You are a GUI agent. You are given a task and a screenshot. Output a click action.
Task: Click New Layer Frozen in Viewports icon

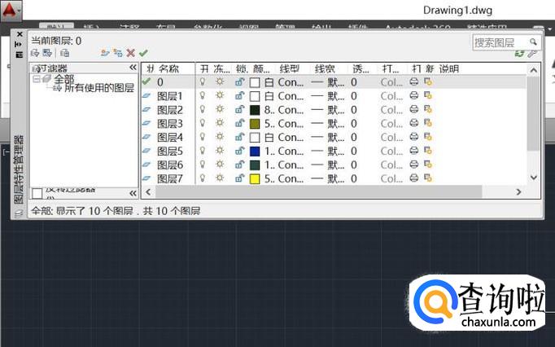click(x=118, y=53)
